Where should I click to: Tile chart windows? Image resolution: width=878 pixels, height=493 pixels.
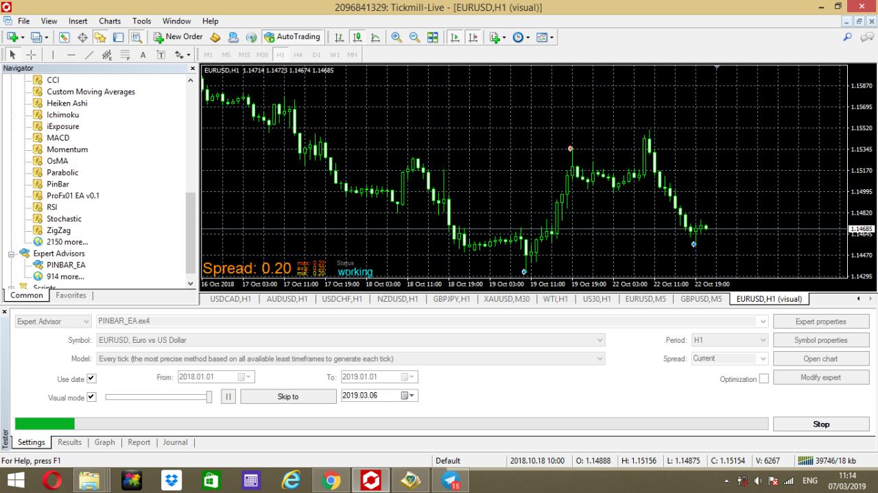(433, 37)
